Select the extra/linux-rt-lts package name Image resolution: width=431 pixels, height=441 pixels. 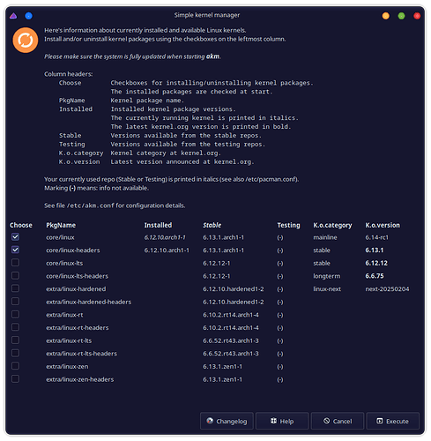69,340
